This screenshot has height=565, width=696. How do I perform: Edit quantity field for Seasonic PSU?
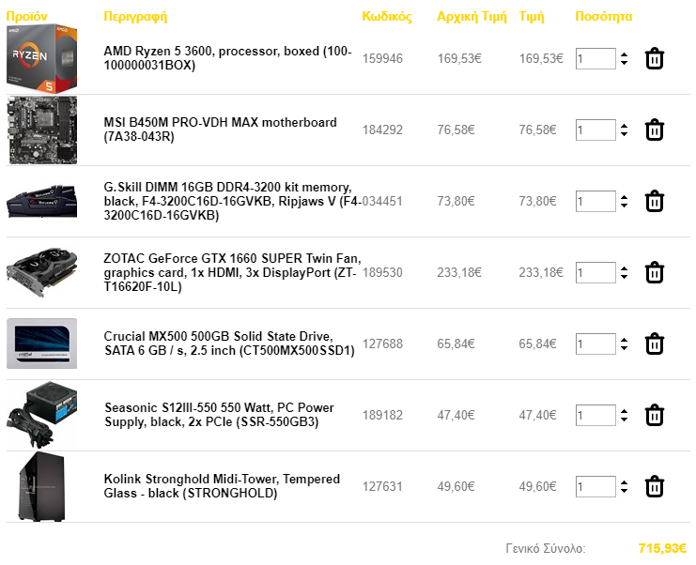595,416
